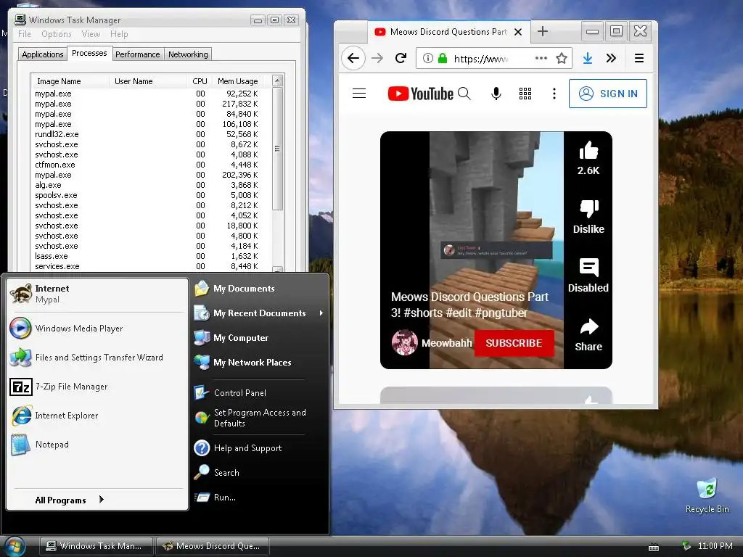Screen dimensions: 743x557
Task: Click the system tray clock 11:00 PM
Action: pos(715,546)
